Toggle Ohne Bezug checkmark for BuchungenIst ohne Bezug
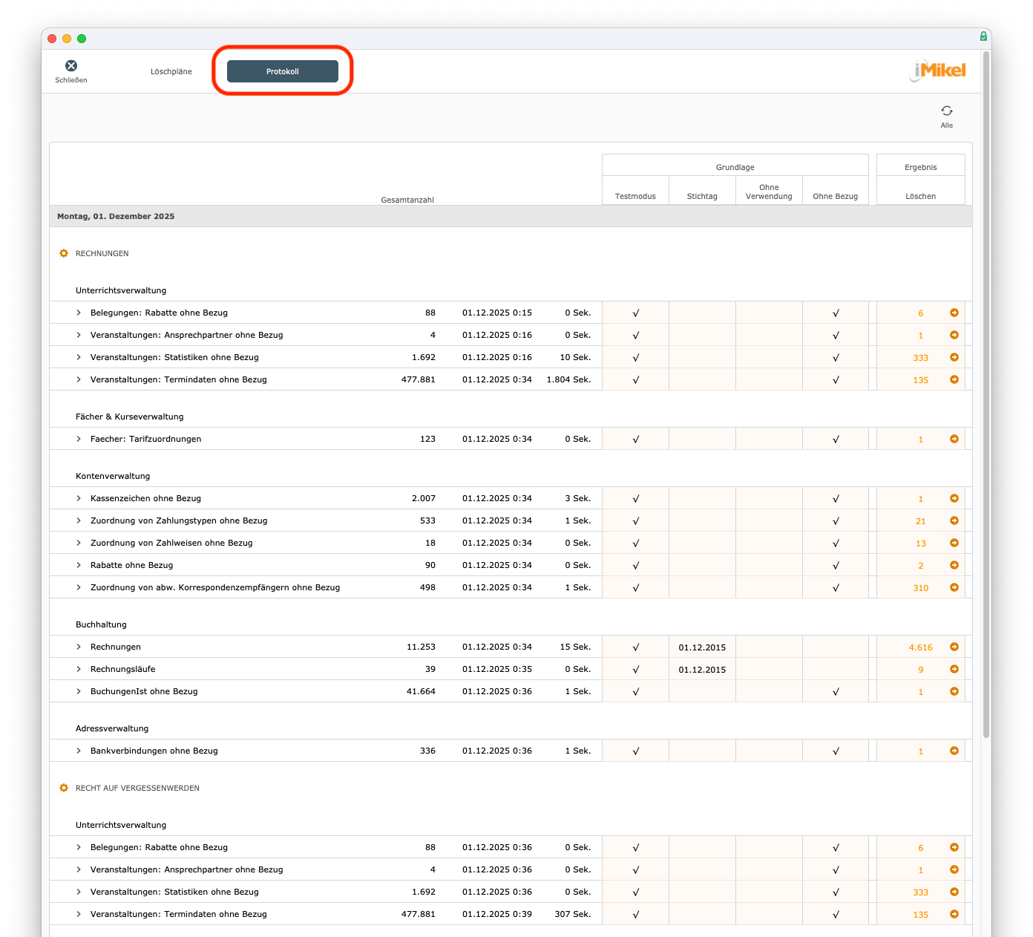The height and width of the screenshot is (937, 1033). [836, 692]
